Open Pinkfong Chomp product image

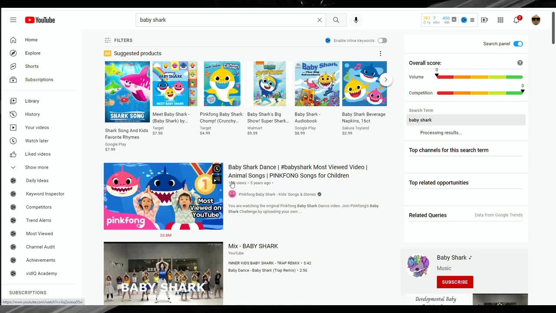click(x=222, y=83)
